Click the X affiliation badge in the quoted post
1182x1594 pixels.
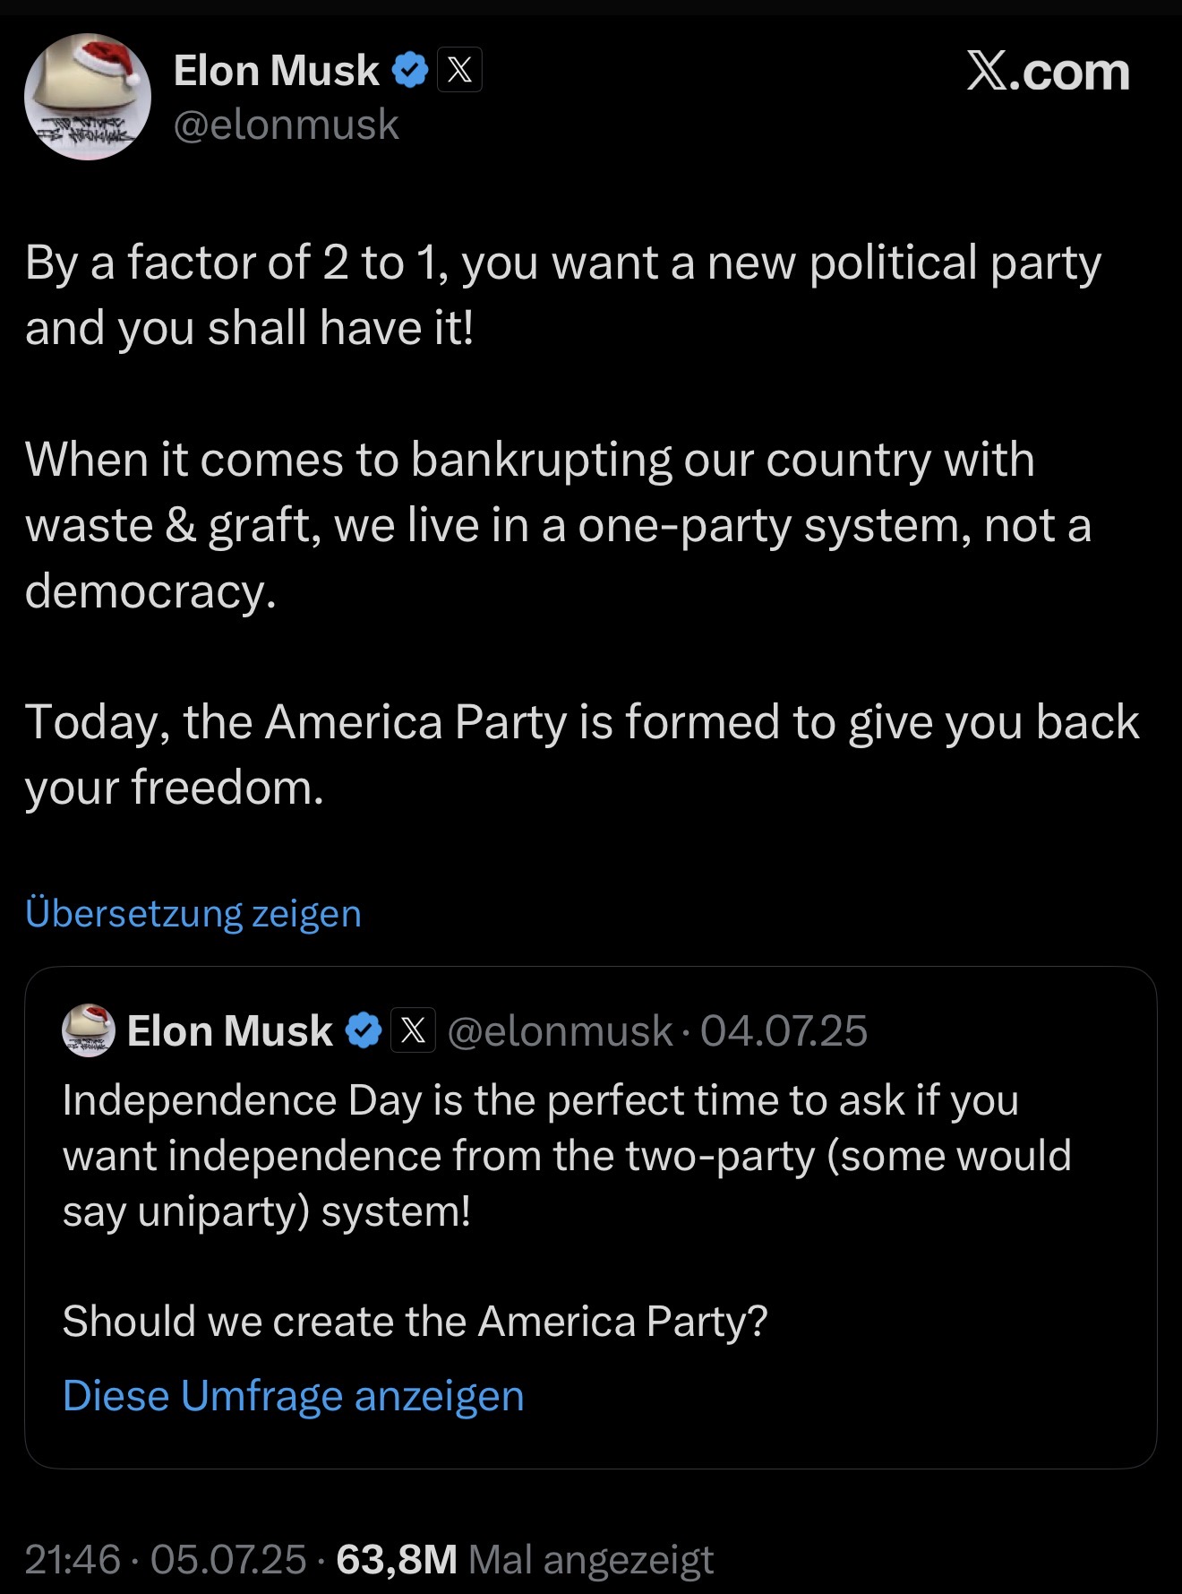pyautogui.click(x=413, y=1030)
